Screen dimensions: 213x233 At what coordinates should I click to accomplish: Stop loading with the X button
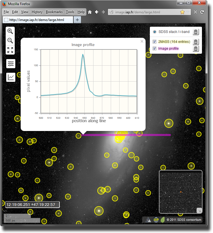[x=195, y=12]
